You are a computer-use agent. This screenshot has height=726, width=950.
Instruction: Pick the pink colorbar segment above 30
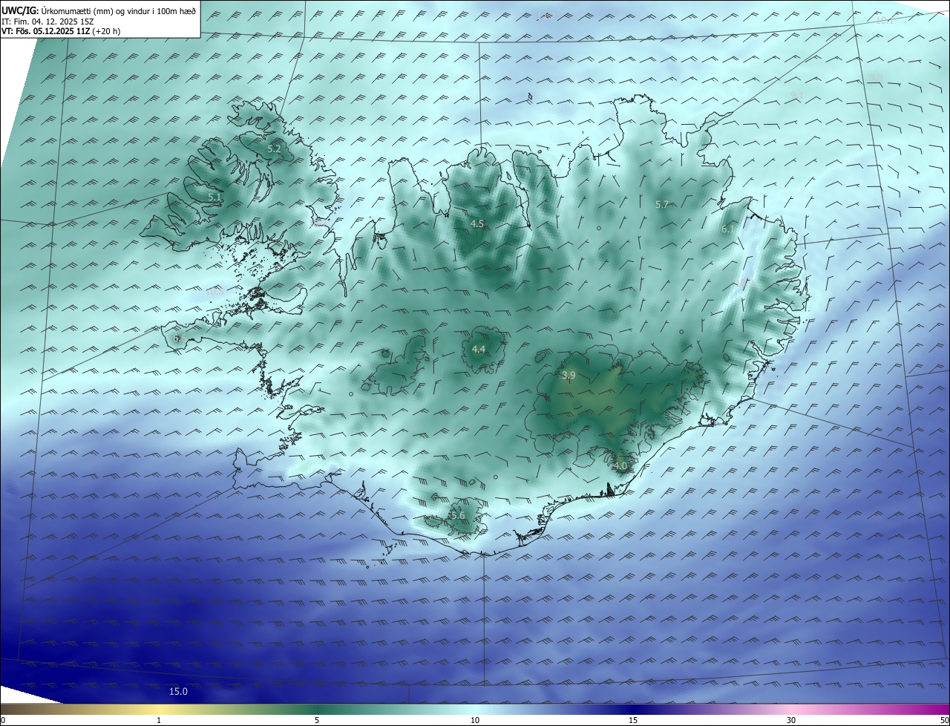[791, 709]
